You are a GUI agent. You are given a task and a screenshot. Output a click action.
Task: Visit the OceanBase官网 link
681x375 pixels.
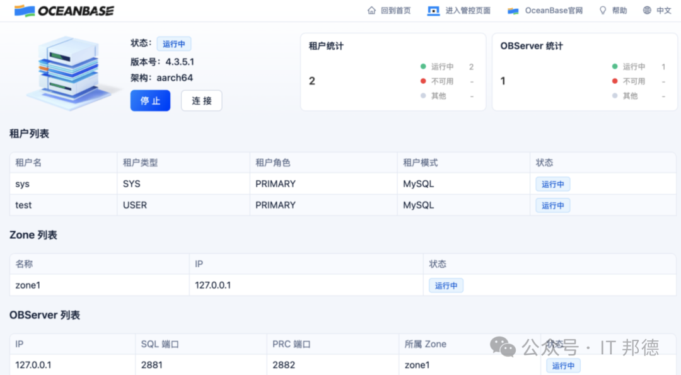(554, 11)
